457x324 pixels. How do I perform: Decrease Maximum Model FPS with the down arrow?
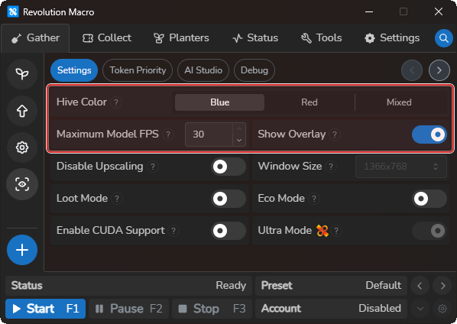coord(239,140)
